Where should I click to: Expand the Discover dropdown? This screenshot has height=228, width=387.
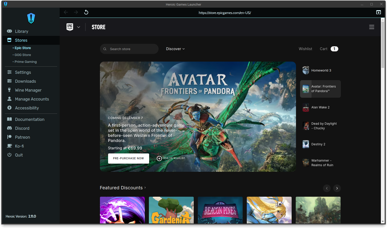point(175,49)
